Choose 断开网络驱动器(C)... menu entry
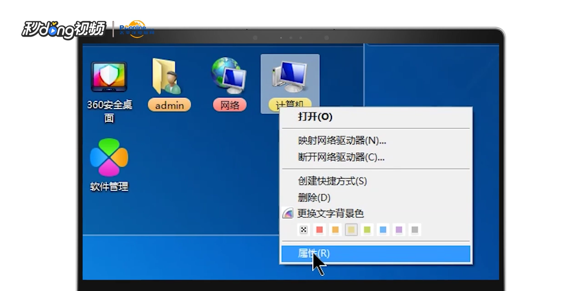The image size is (581, 291). (x=376, y=157)
